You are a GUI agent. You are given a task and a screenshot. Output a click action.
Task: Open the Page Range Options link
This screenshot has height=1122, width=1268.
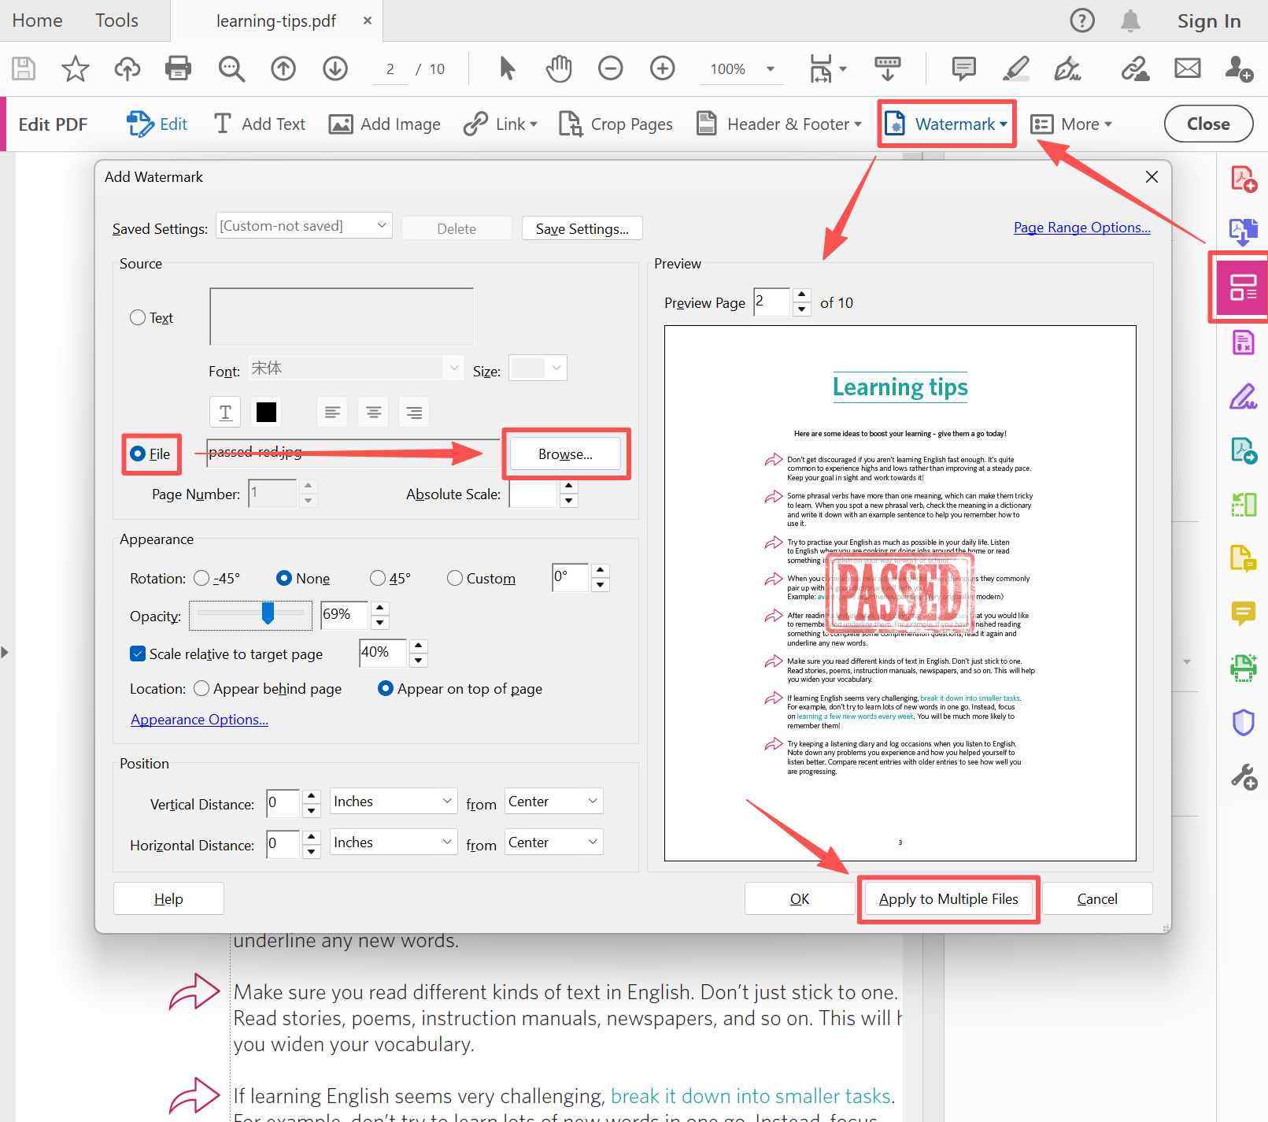click(1081, 228)
